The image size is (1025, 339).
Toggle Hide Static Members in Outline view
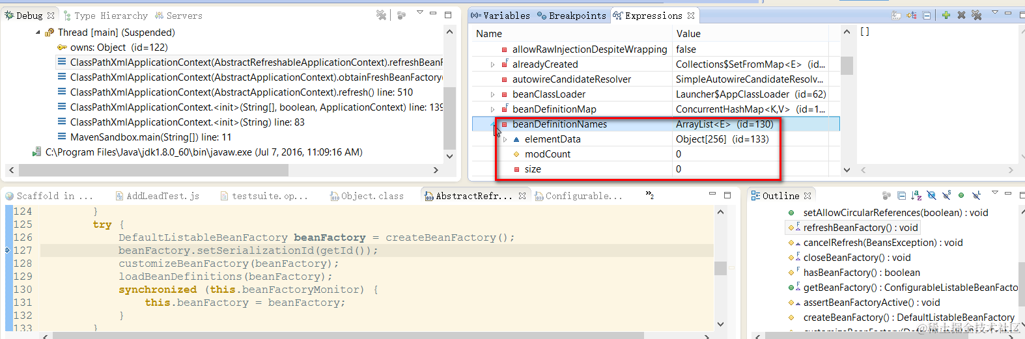[946, 195]
